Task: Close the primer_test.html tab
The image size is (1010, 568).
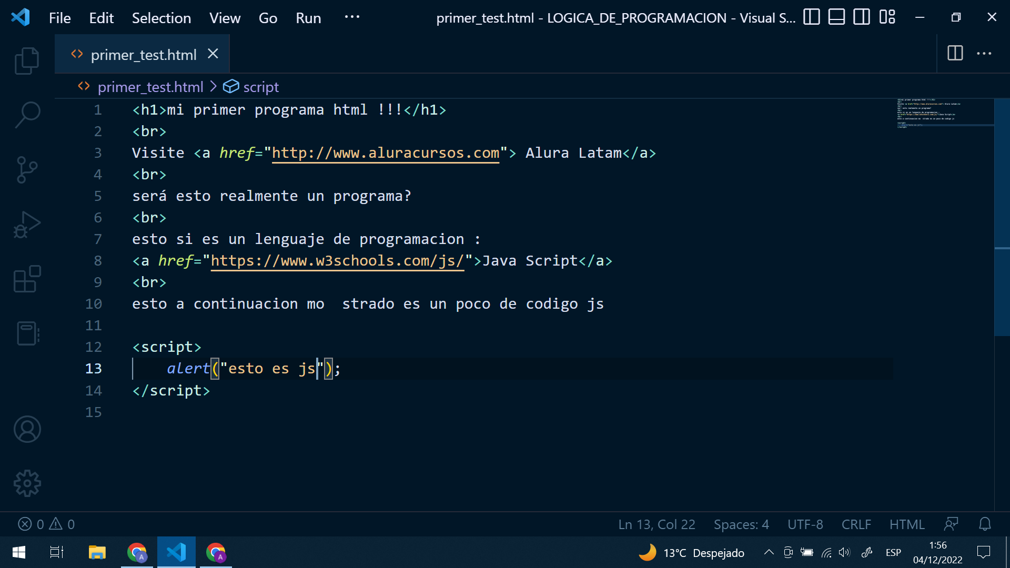Action: (213, 54)
